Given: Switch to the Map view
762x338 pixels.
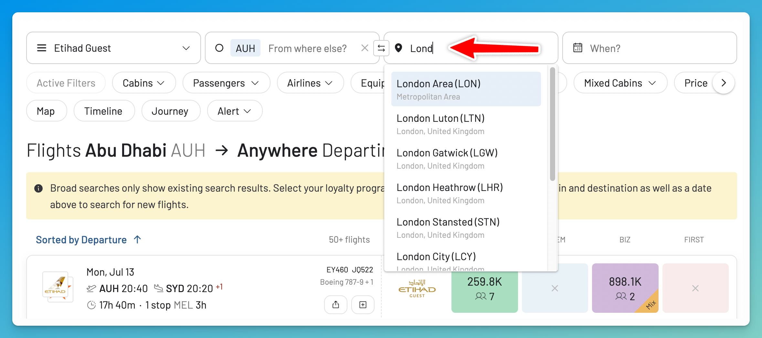Looking at the screenshot, I should click(47, 111).
